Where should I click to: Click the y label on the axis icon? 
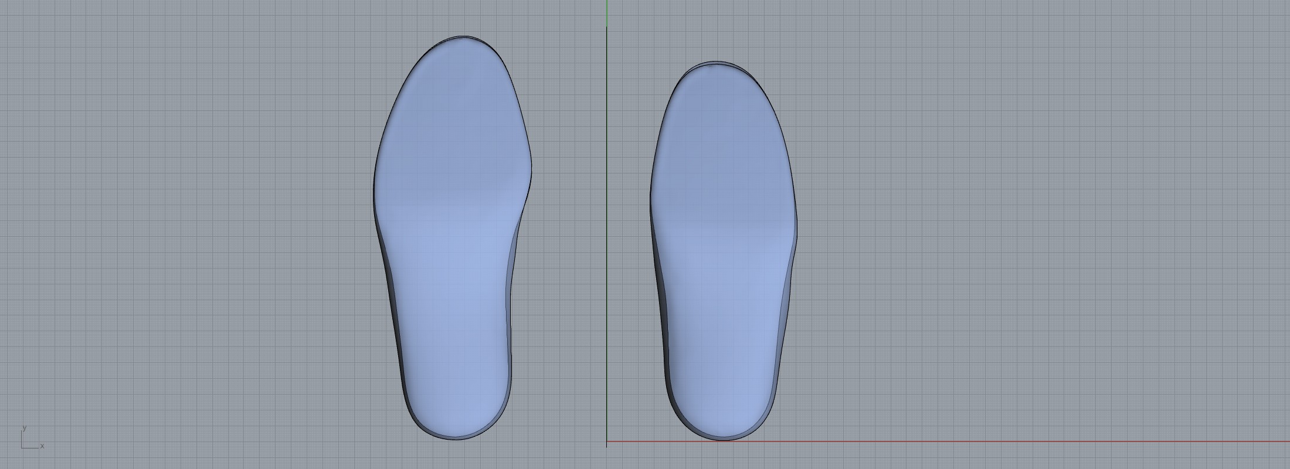coord(24,428)
